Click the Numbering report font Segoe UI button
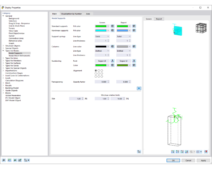 [x=124, y=61]
